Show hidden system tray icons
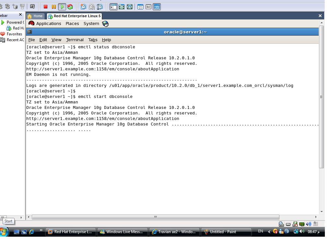 pos(269,231)
